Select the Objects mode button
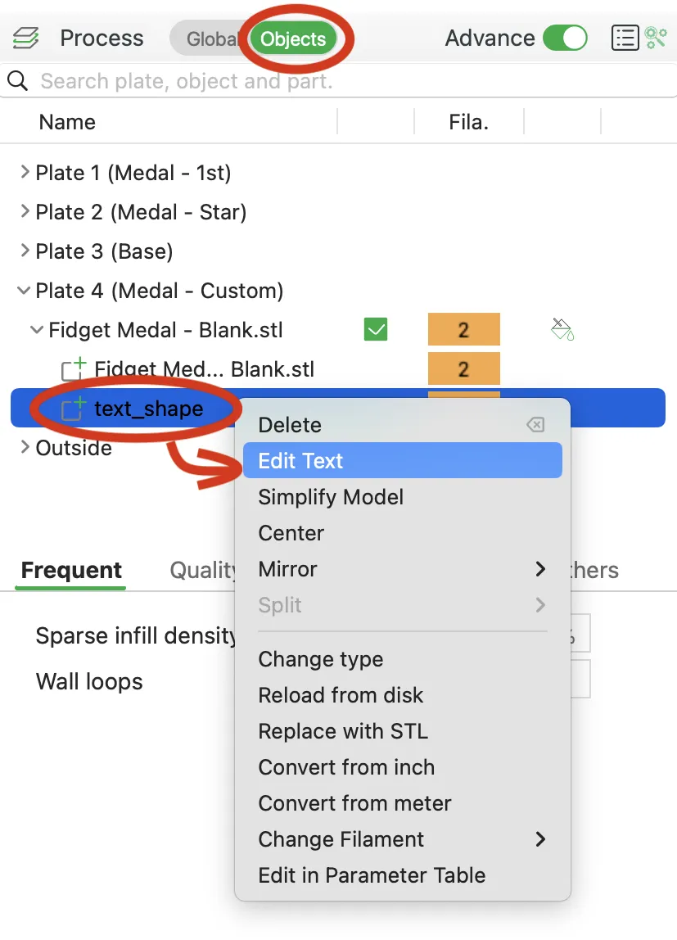The image size is (677, 940). click(293, 38)
